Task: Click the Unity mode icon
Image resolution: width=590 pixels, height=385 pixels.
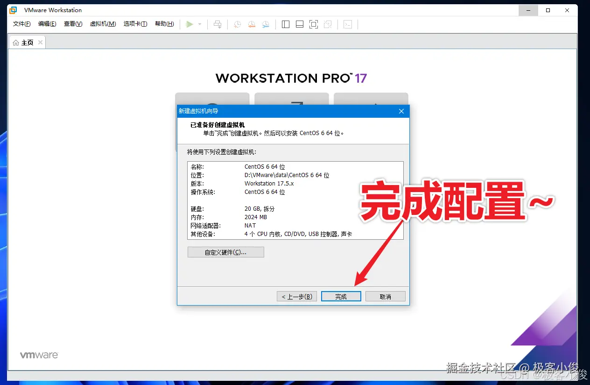Action: (x=328, y=24)
